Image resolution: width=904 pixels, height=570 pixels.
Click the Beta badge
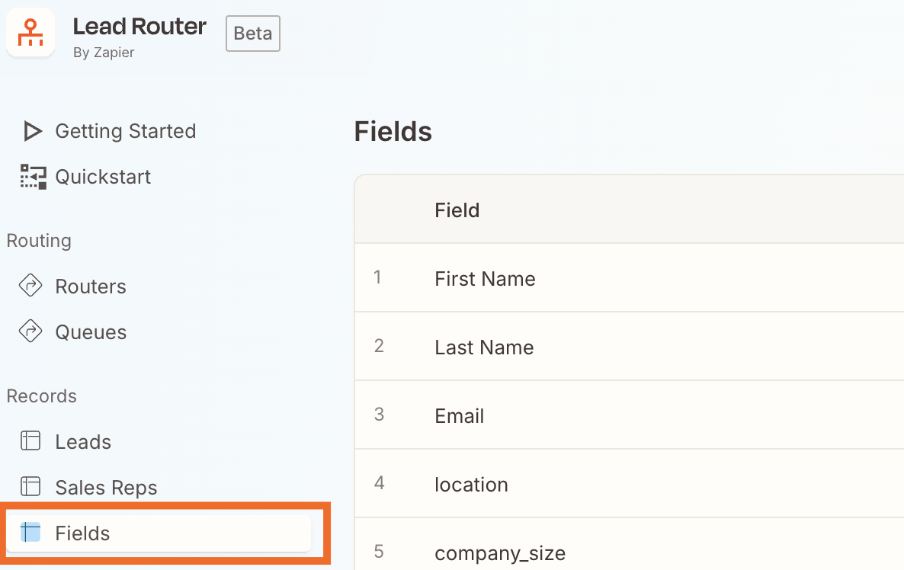pos(252,34)
